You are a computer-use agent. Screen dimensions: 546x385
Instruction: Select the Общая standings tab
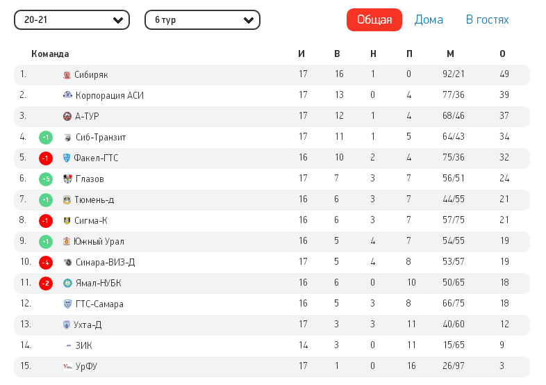point(374,20)
